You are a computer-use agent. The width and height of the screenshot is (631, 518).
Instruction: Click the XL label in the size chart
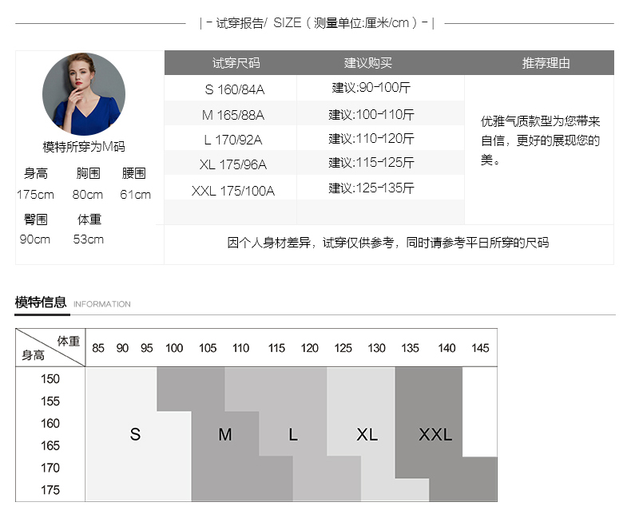pyautogui.click(x=367, y=434)
